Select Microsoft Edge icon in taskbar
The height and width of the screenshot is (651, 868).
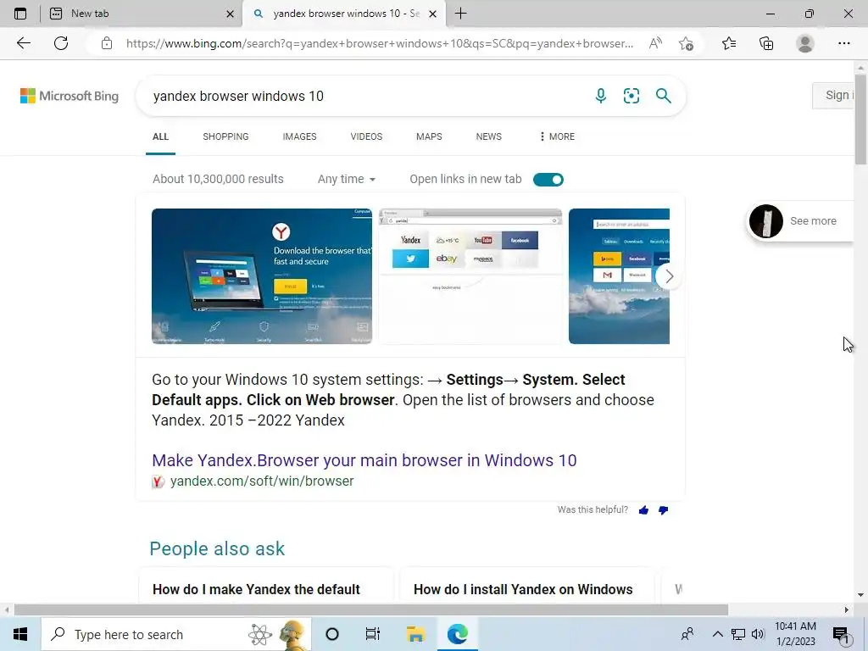pos(457,634)
